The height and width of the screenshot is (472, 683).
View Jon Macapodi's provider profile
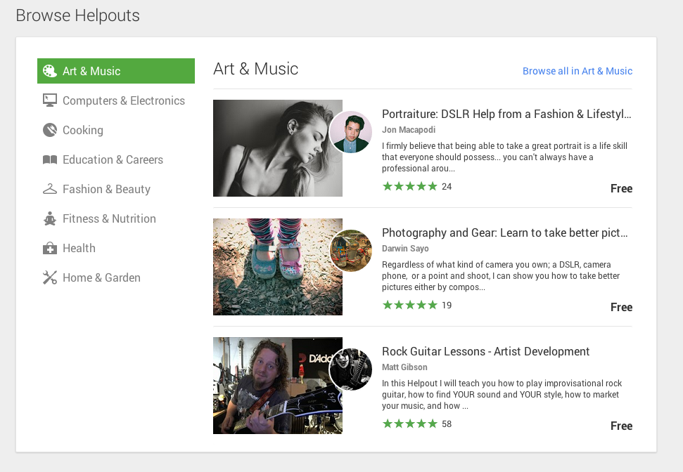pyautogui.click(x=408, y=129)
